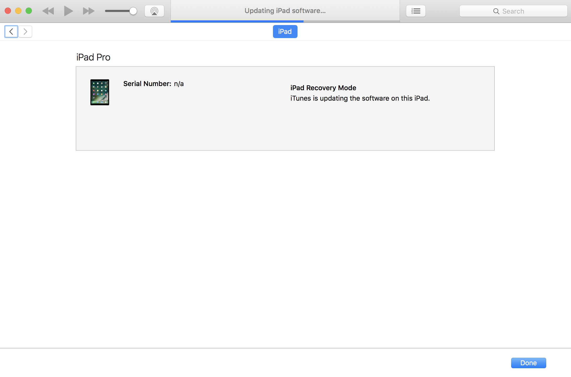
Task: Click the rewind previous track icon
Action: (x=48, y=11)
